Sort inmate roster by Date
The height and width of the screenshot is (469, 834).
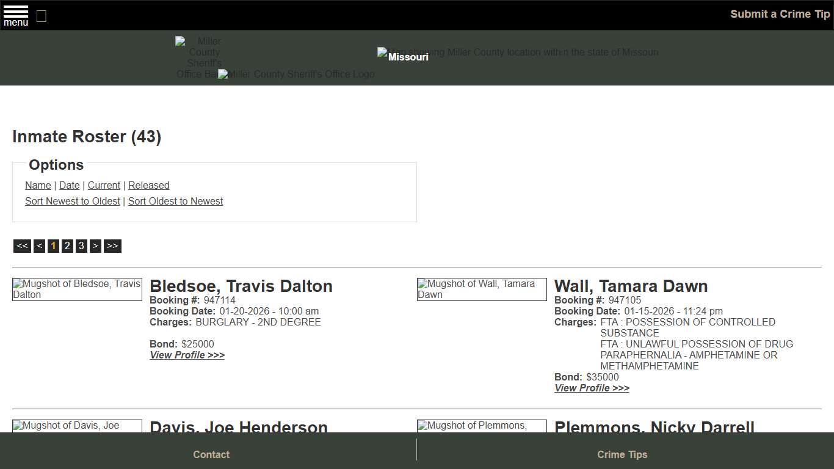click(x=69, y=185)
